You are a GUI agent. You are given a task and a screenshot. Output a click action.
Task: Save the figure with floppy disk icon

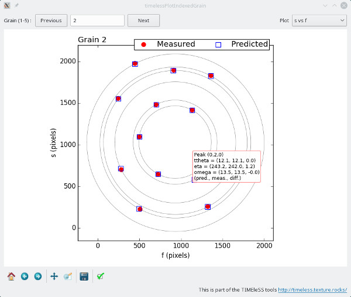[x=84, y=276]
